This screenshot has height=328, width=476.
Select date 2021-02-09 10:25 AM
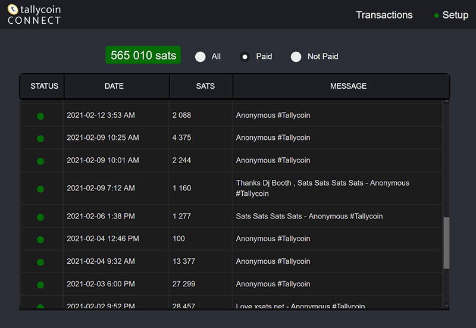(103, 138)
